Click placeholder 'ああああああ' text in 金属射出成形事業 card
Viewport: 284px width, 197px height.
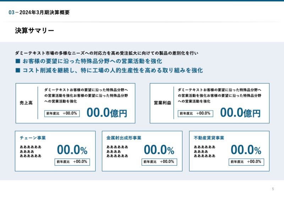coord(117,151)
